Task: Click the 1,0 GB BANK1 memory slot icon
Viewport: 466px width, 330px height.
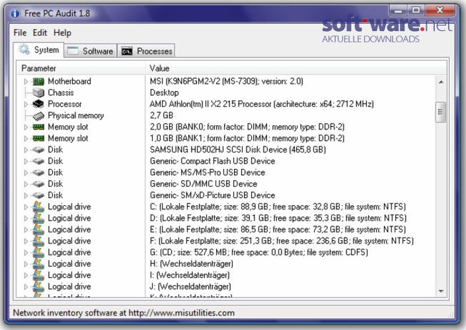Action: click(38, 139)
